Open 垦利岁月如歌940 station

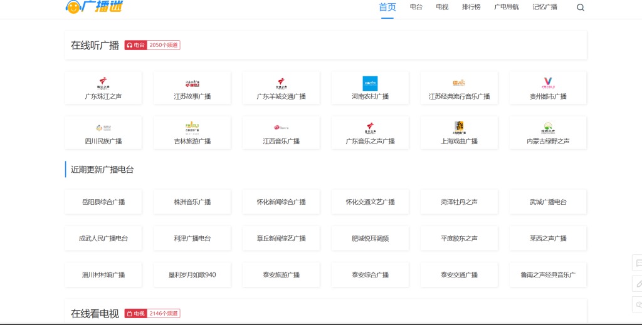click(192, 274)
